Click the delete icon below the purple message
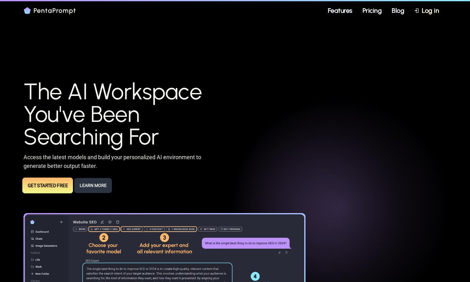 tap(286, 253)
